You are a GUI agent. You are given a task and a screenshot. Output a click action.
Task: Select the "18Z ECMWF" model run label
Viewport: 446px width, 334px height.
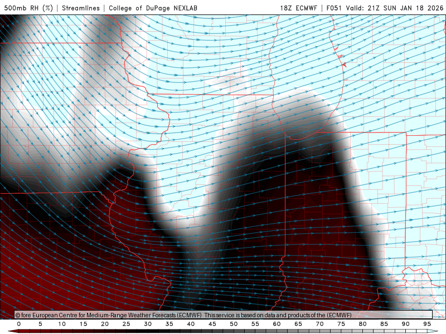(x=298, y=8)
